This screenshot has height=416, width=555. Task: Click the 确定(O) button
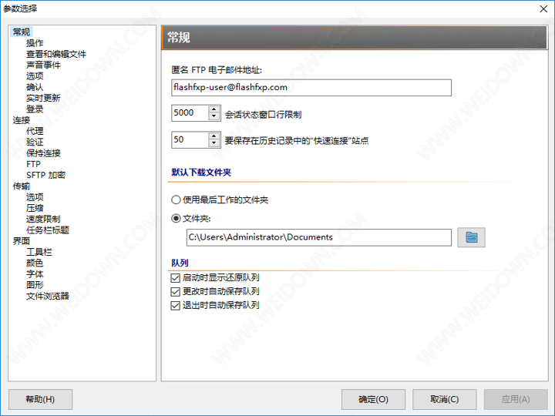[x=373, y=399]
